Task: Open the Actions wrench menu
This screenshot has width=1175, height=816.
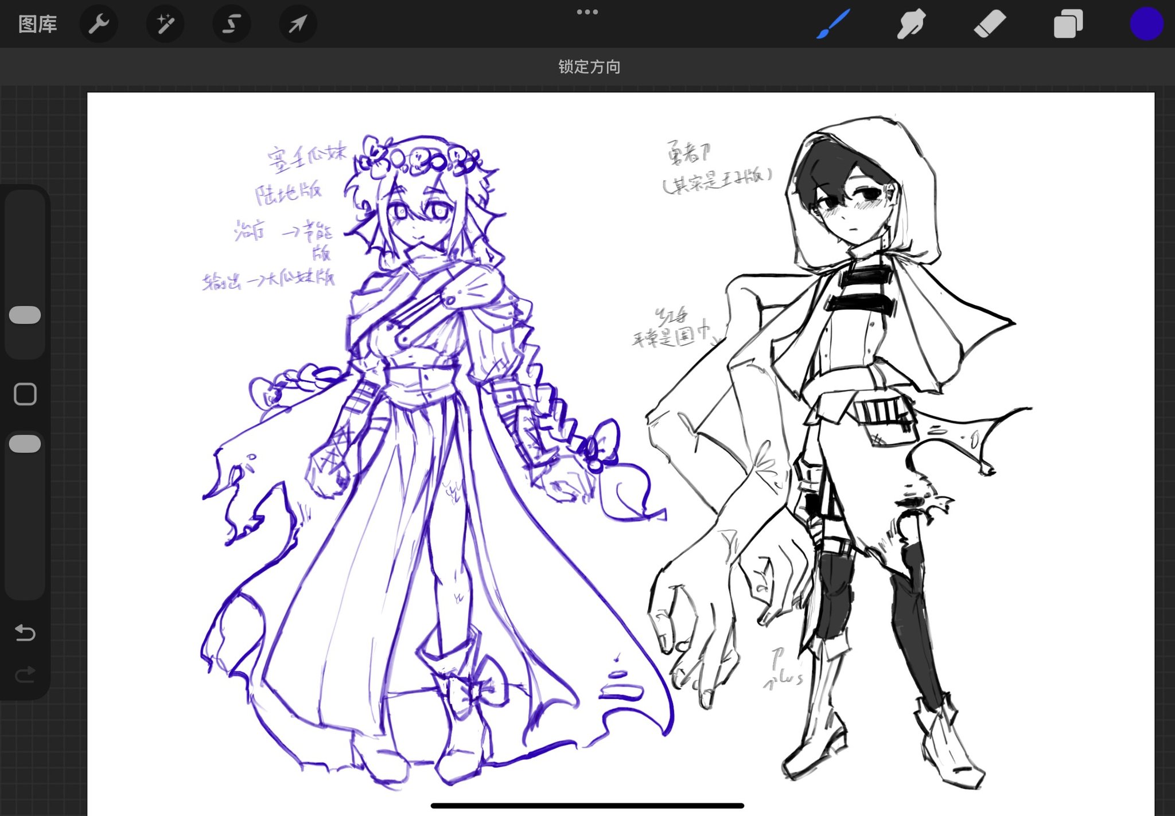Action: [99, 24]
